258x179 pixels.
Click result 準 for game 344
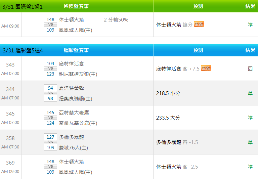pyautogui.click(x=250, y=93)
